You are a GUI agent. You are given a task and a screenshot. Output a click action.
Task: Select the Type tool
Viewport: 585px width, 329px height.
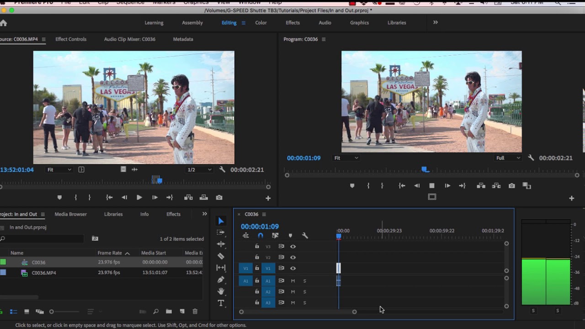(221, 303)
